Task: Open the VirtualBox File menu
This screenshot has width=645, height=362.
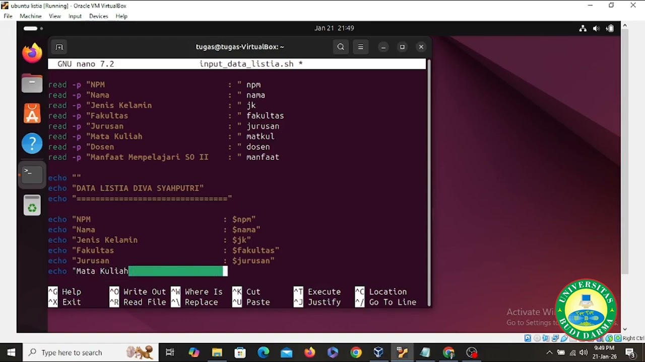Action: 8,16
